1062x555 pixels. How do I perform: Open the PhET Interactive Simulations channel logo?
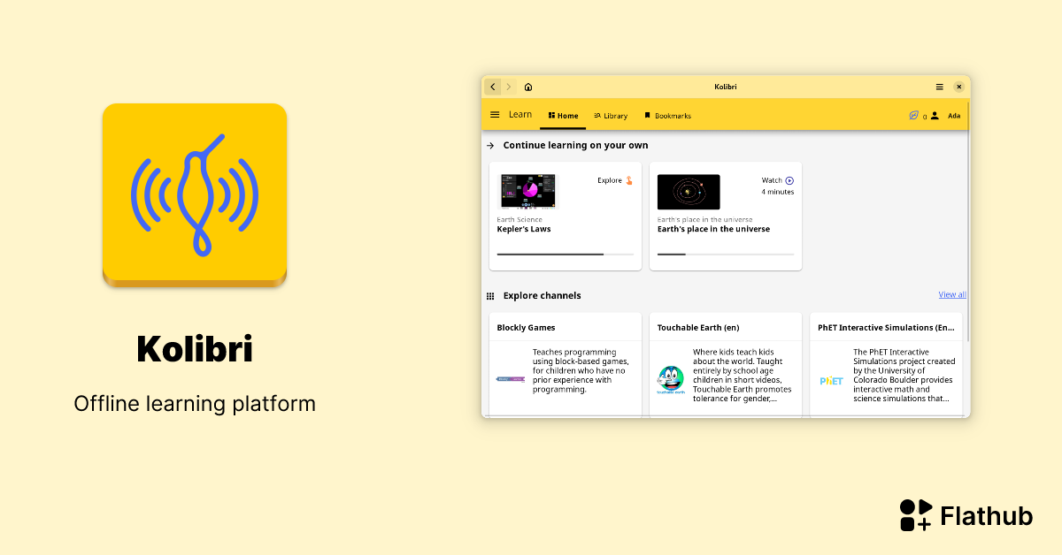click(831, 380)
